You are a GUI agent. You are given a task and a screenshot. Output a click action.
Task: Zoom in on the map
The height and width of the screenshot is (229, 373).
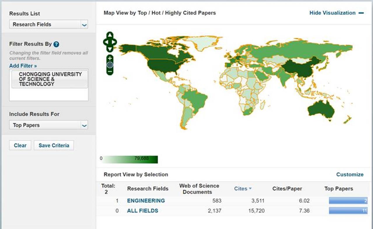click(x=110, y=58)
